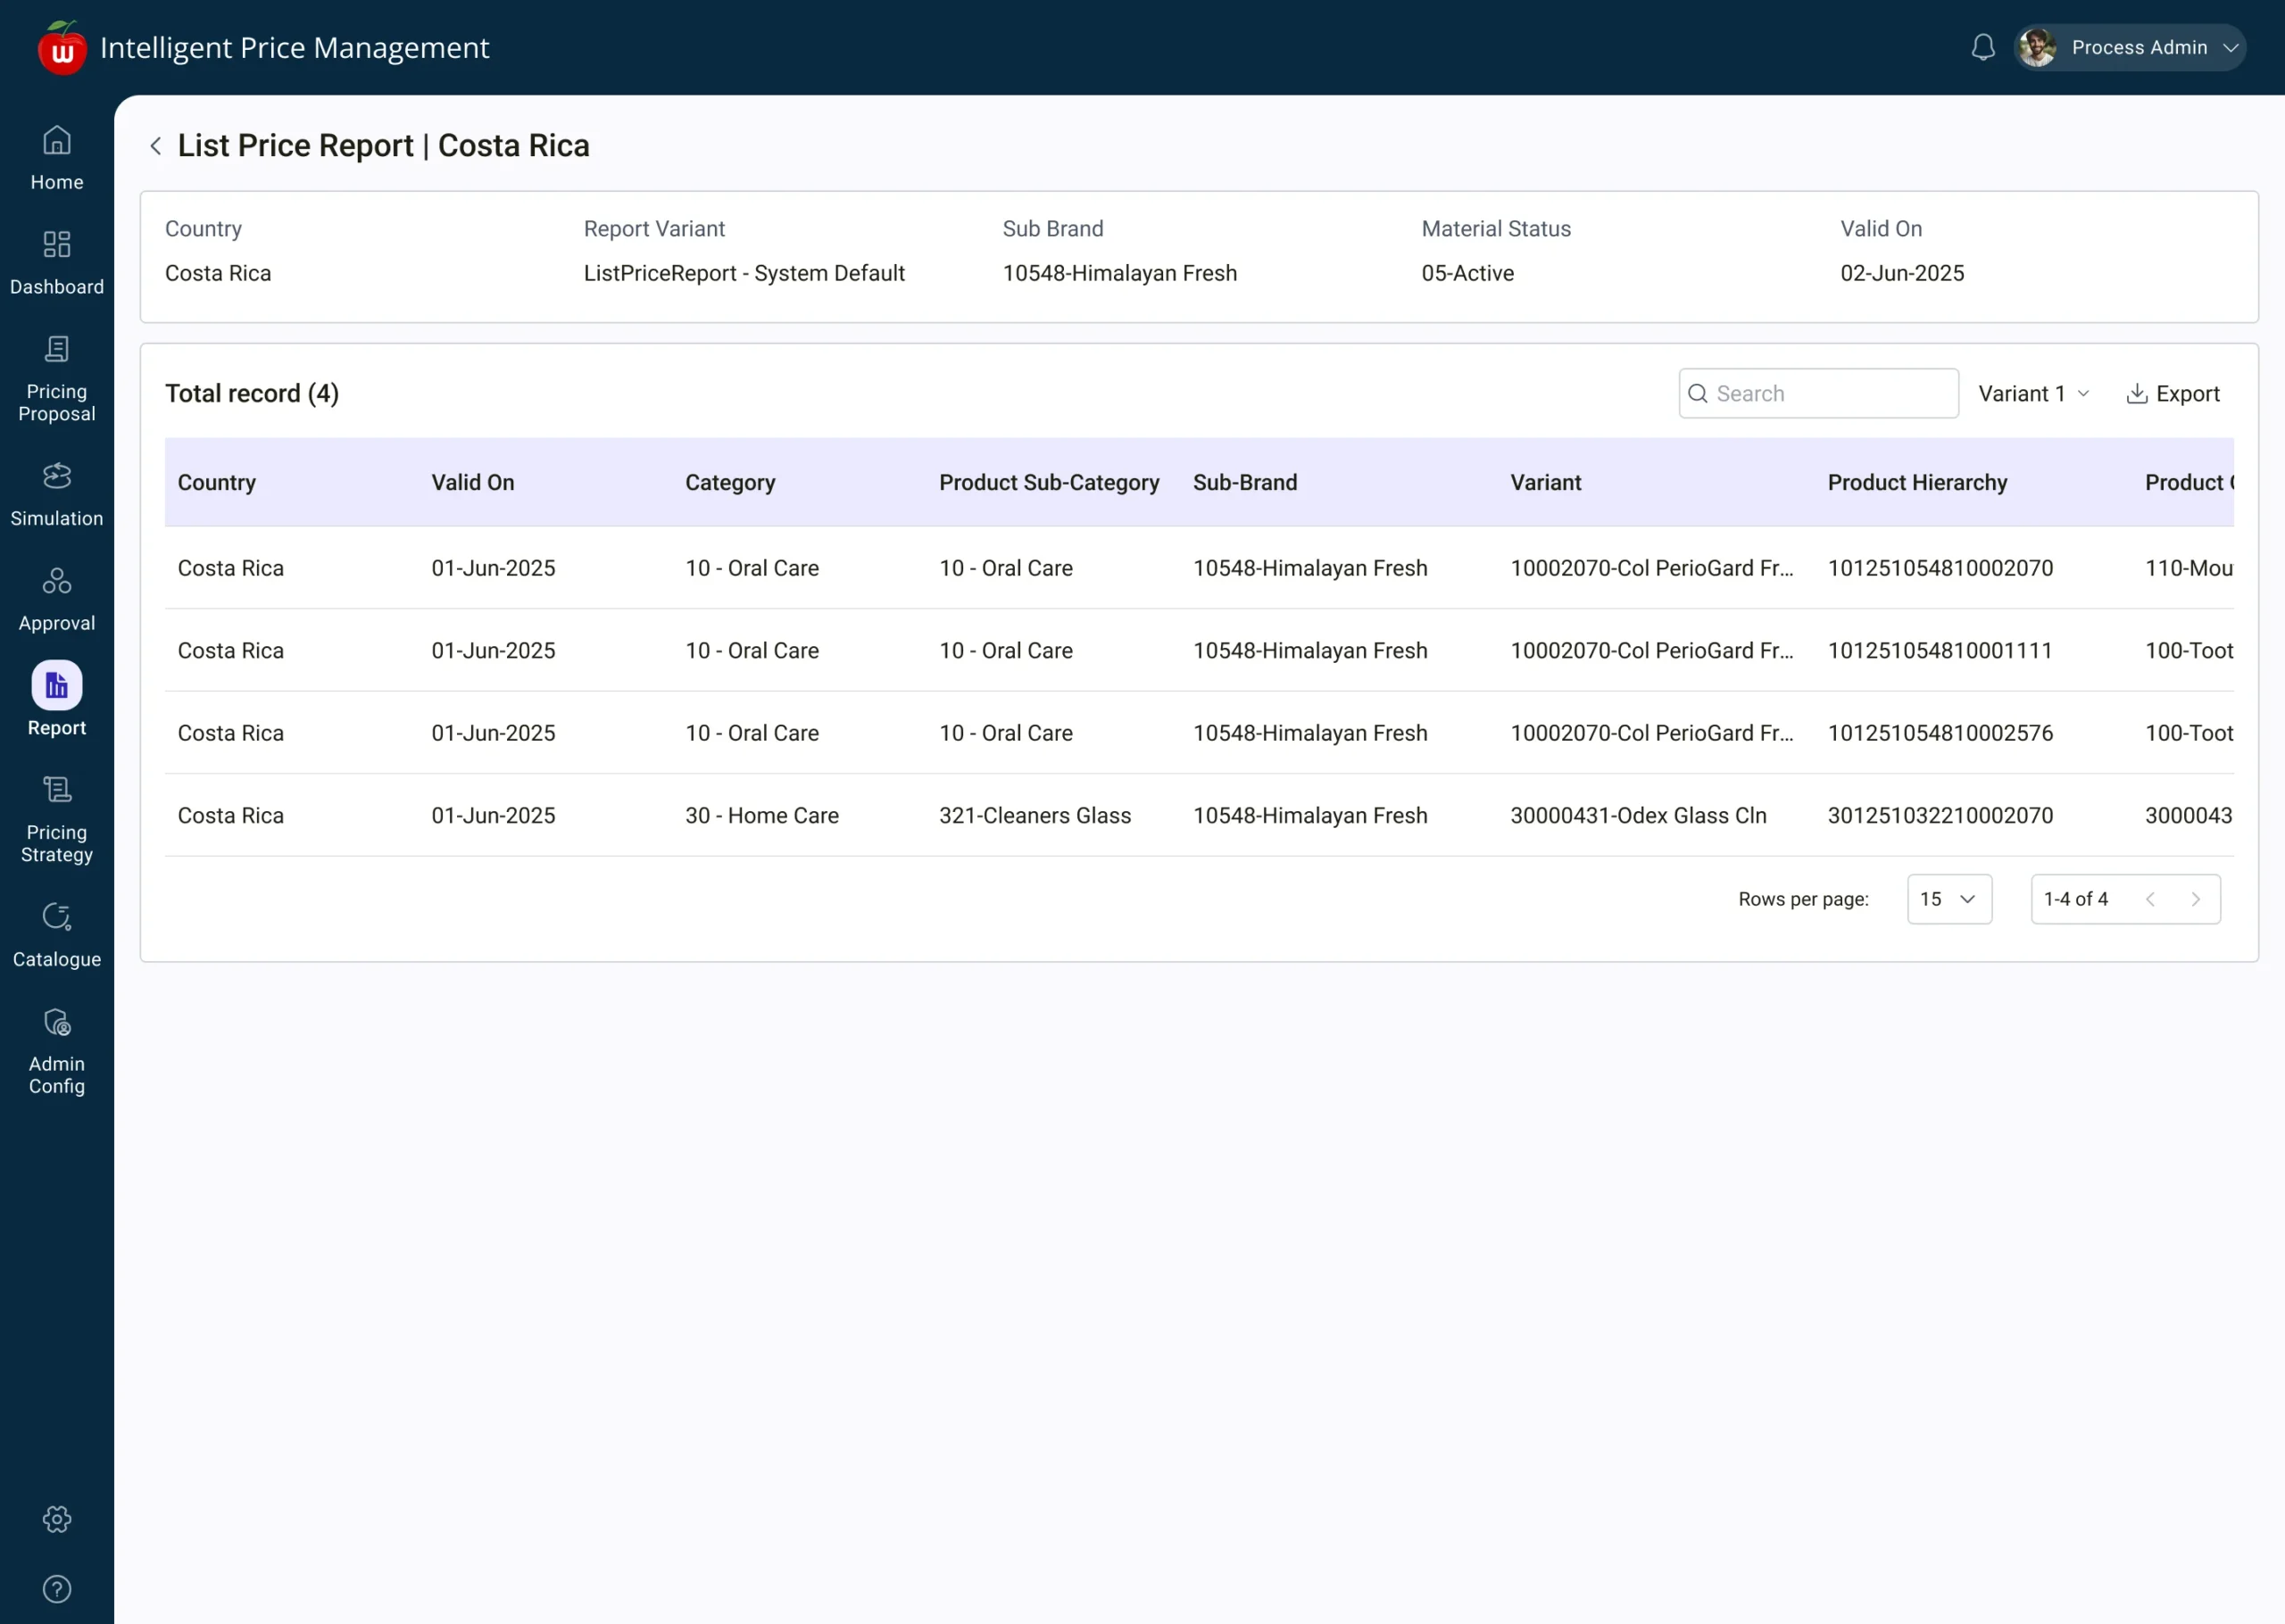Select the Report sidebar icon
Screen dimensions: 2285x1624
(x=57, y=686)
